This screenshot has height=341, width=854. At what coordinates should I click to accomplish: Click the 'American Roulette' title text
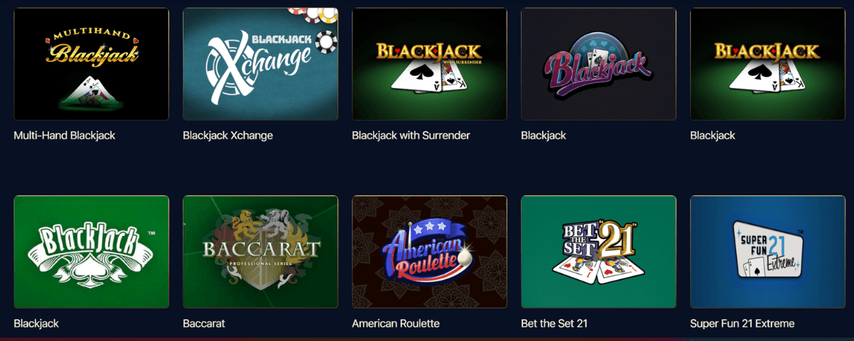pos(396,323)
